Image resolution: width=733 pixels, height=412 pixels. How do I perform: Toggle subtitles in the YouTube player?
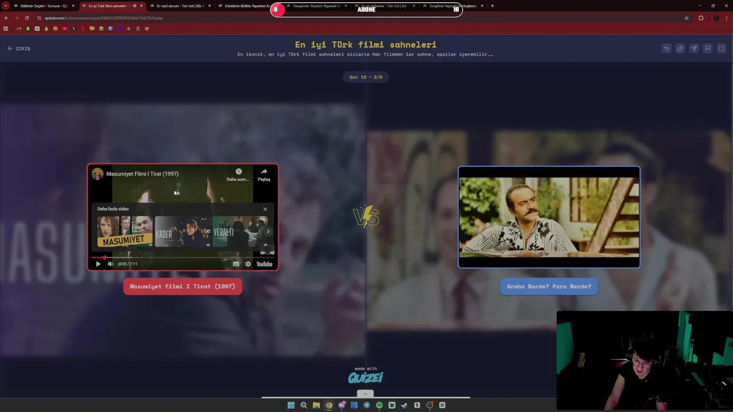point(236,264)
